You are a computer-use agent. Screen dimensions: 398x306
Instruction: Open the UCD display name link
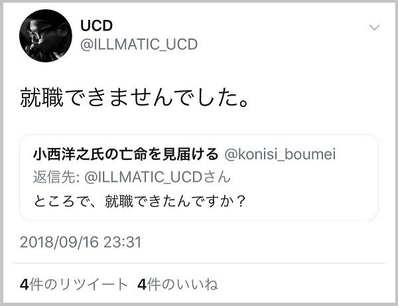(96, 26)
